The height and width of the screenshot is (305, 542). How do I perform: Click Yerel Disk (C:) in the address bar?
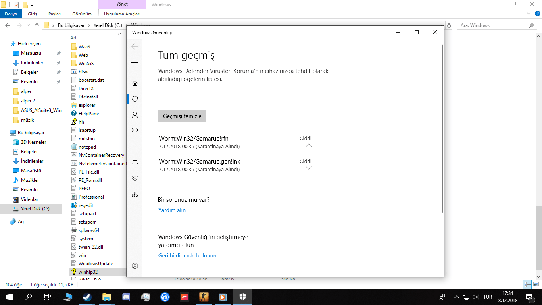108,25
